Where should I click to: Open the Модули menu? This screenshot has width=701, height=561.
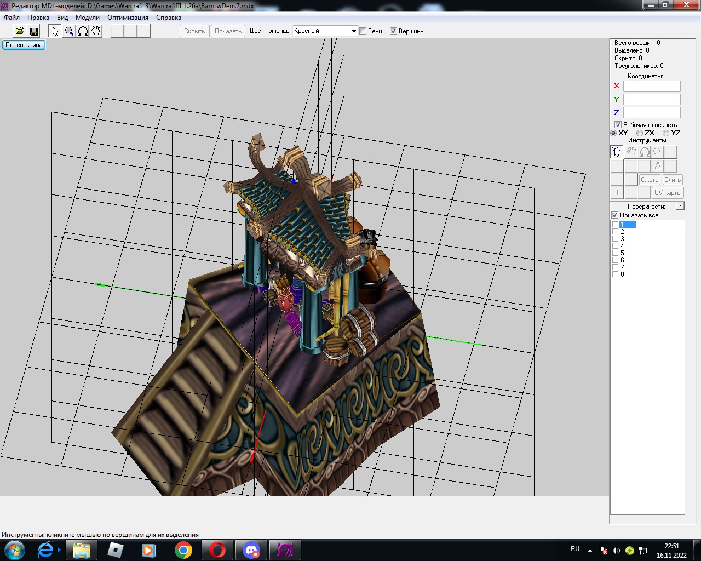(88, 18)
